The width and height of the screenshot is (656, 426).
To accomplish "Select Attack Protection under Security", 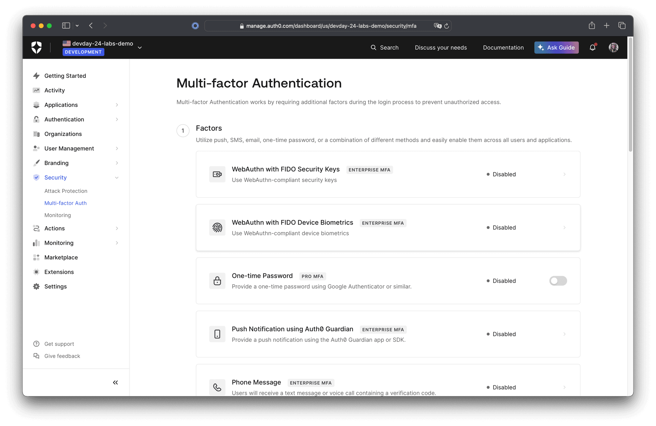I will pos(66,191).
